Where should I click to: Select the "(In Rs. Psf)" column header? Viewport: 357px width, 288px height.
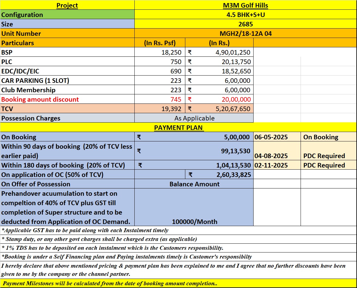[x=160, y=43]
